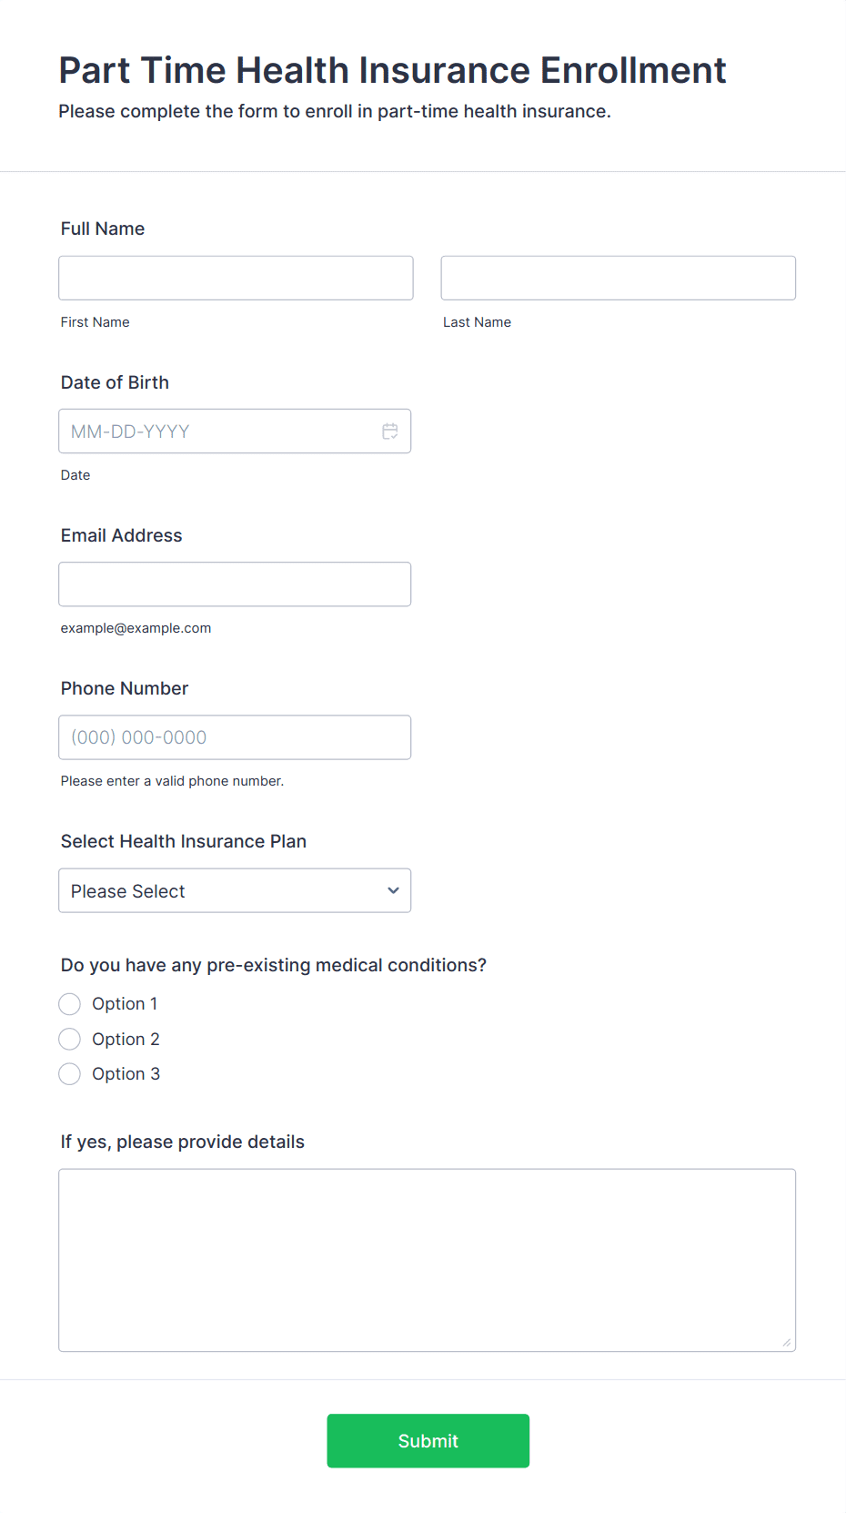Pick the Option 3 radio button

[x=70, y=1074]
